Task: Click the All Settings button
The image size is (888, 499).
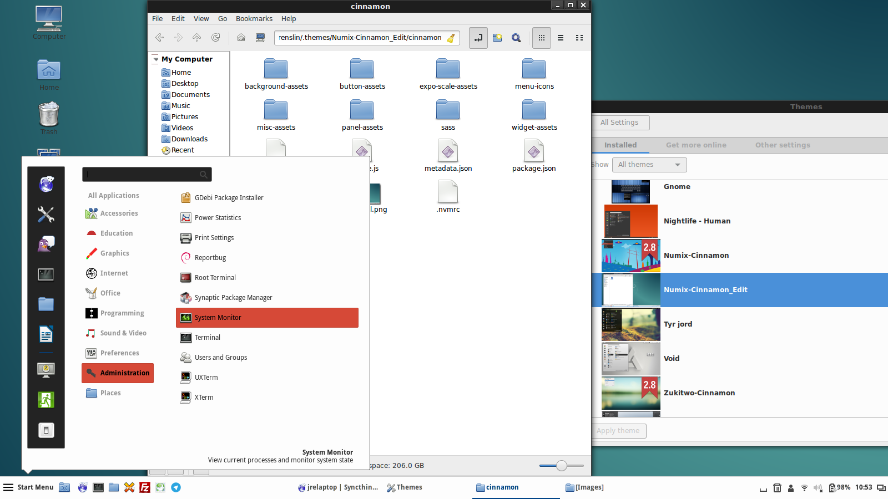Action: click(619, 123)
